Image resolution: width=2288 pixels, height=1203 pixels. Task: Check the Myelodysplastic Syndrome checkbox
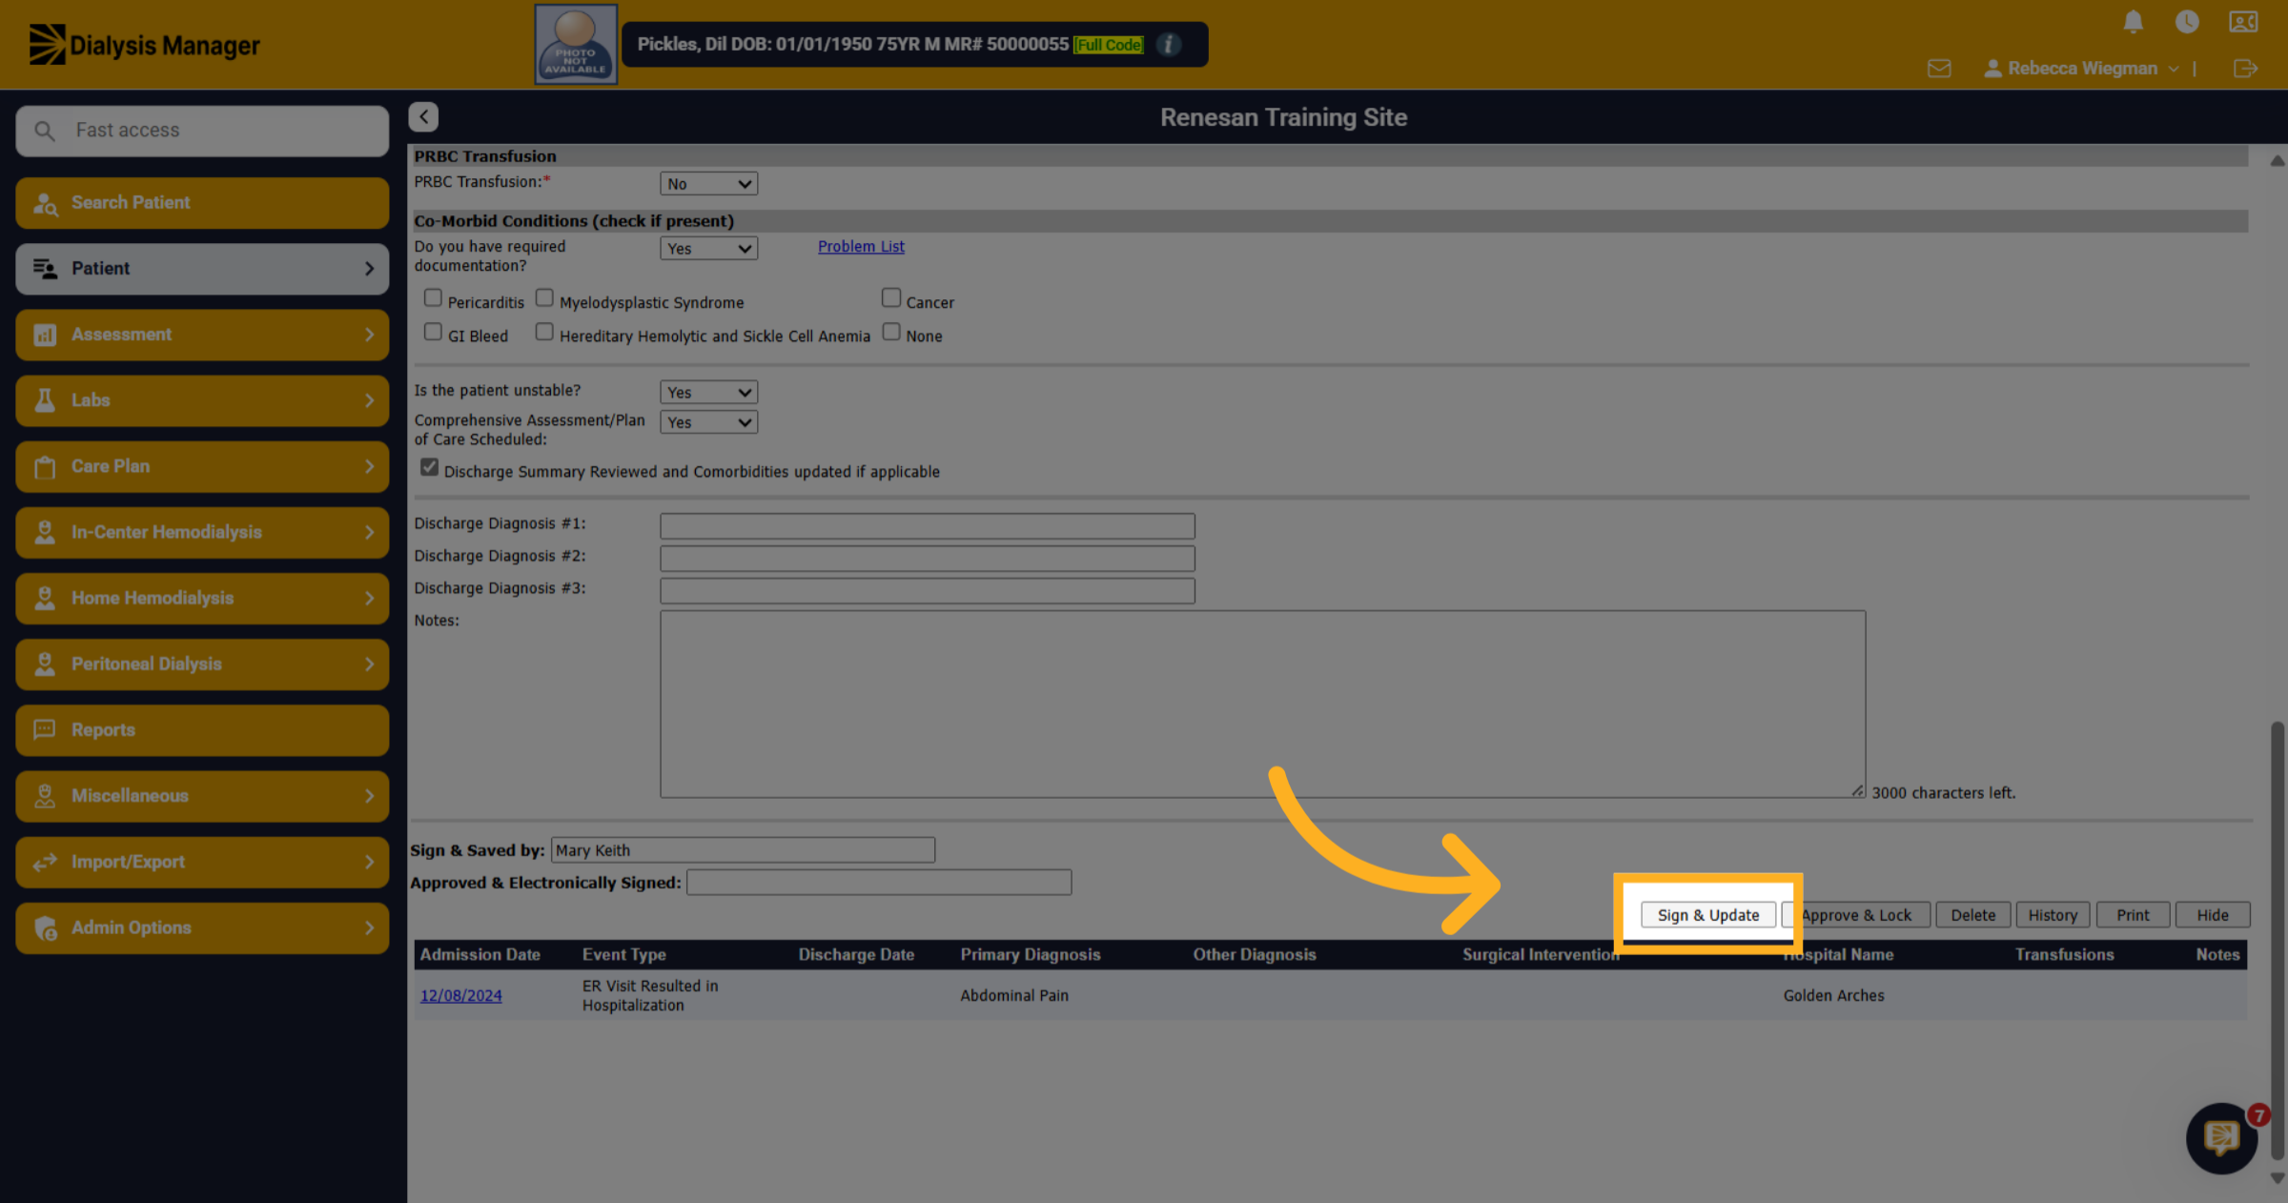pos(544,297)
